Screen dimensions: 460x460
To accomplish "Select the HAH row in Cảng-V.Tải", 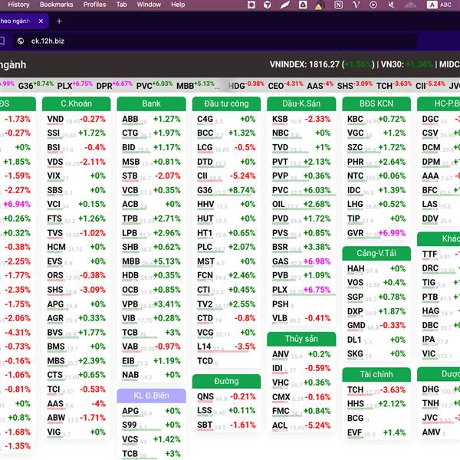I will tap(376, 269).
